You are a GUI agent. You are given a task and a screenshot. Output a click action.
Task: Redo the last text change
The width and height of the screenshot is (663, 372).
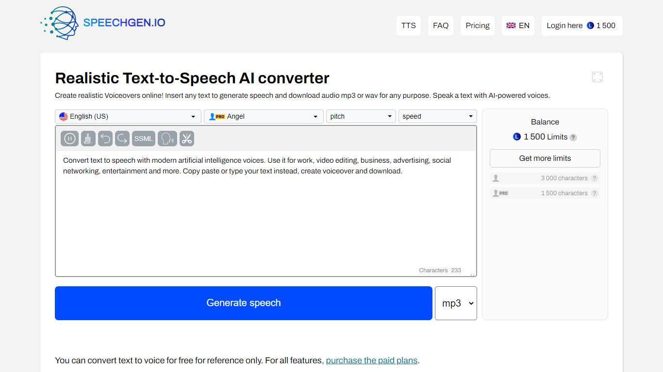[122, 139]
